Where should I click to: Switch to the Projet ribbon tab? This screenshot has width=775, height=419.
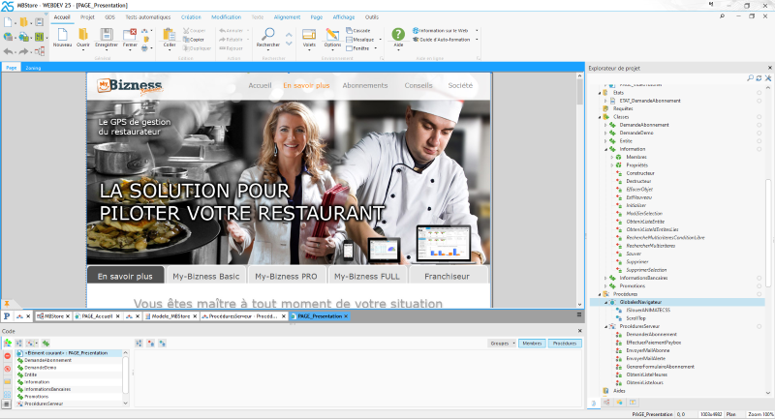point(87,16)
